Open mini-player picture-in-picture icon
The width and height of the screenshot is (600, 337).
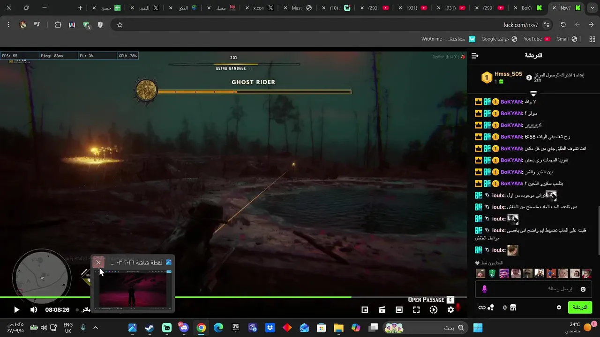(365, 309)
